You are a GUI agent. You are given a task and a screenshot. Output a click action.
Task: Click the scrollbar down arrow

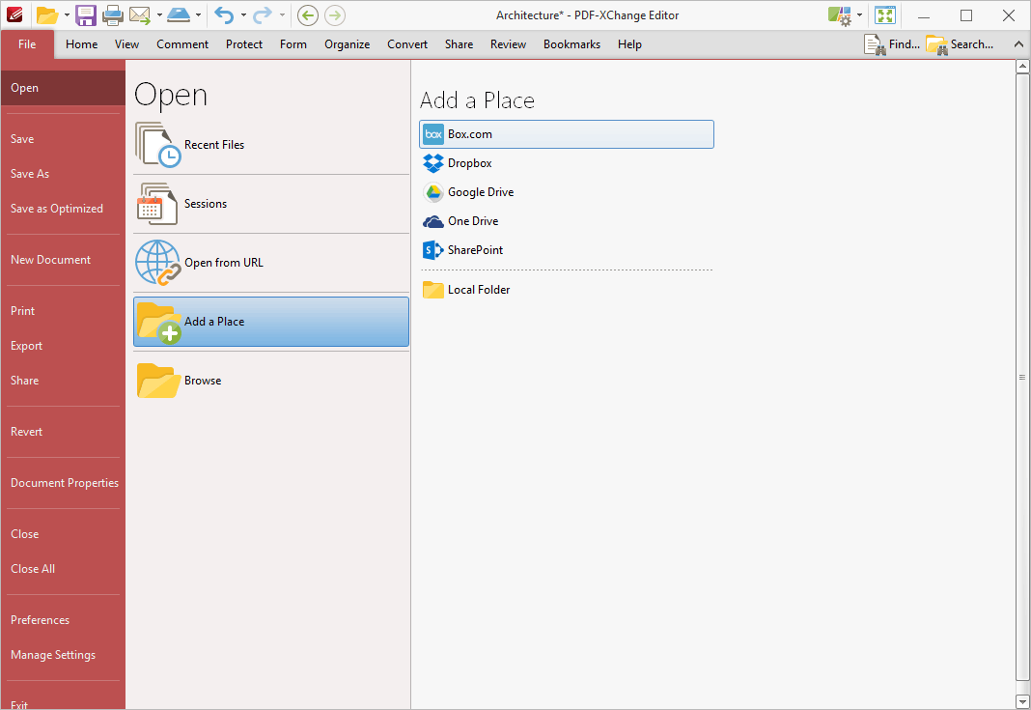(1022, 702)
